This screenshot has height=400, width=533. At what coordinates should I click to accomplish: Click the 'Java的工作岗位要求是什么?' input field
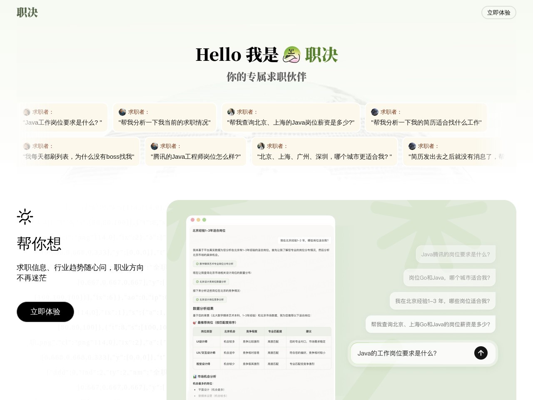423,353
